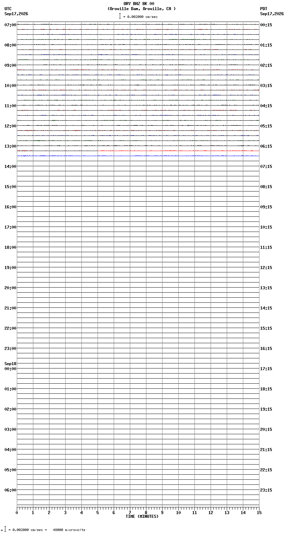The height and width of the screenshot is (534, 286).
Task: Click the scale bar icon beside the top scale label
Action: tap(120, 16)
